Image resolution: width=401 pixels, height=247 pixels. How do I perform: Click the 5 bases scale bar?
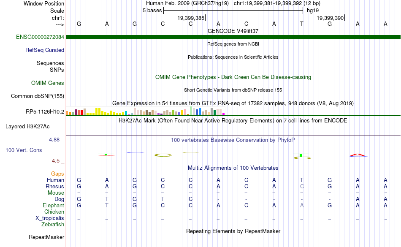pyautogui.click(x=233, y=11)
